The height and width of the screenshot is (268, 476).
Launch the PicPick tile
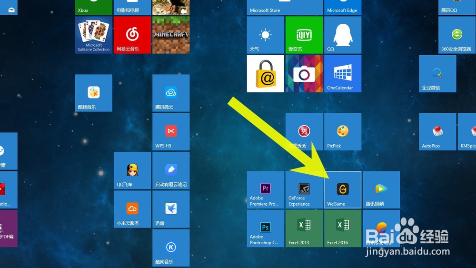click(343, 132)
